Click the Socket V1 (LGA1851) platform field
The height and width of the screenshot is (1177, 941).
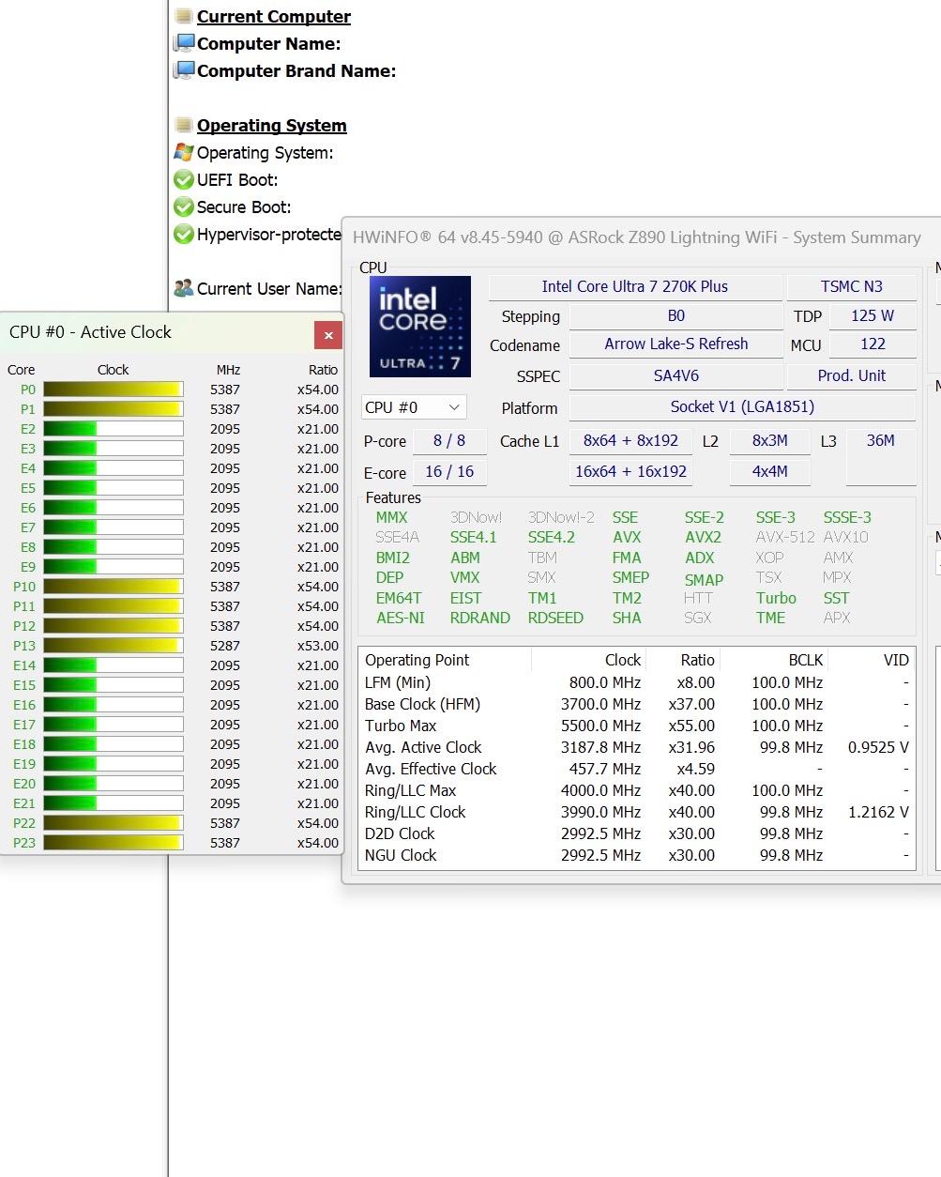pos(742,407)
